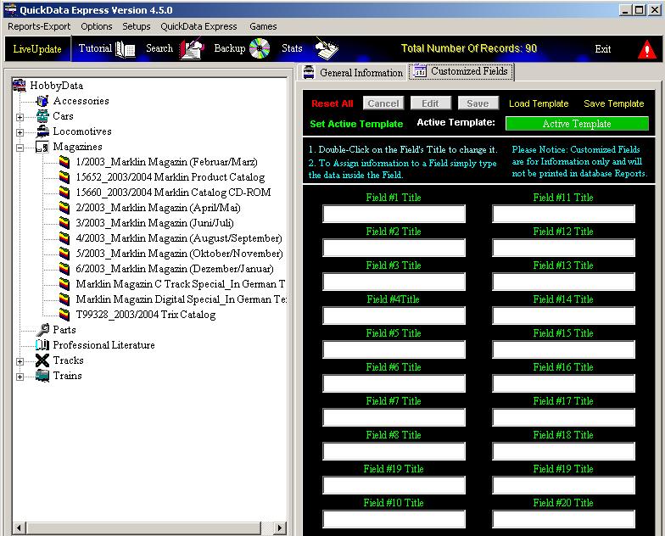Select the Tracks crossing icon
This screenshot has width=665, height=536.
[x=42, y=360]
